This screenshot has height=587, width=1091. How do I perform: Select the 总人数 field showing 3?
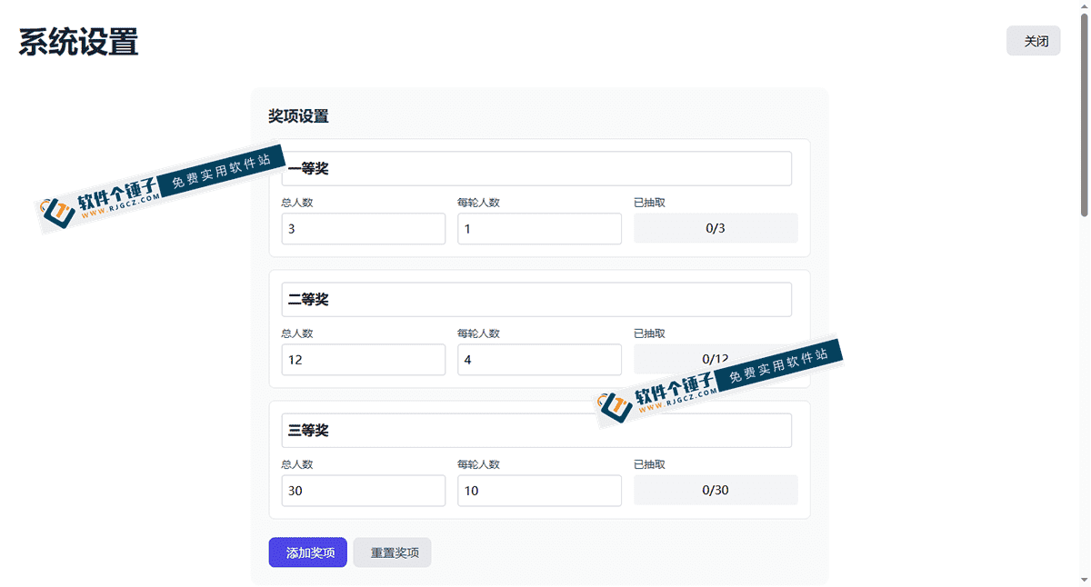363,228
